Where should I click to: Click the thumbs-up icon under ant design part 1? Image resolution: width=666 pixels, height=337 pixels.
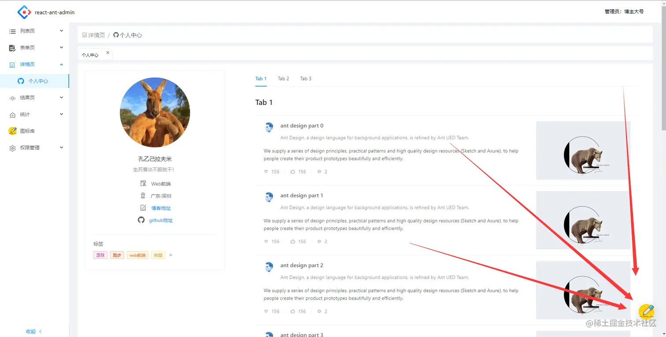[x=292, y=241]
